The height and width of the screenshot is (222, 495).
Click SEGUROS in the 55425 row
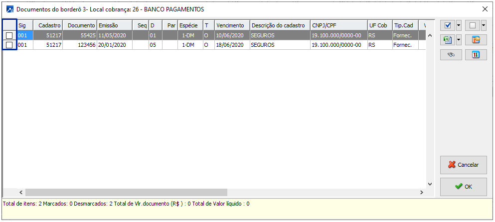[280, 36]
